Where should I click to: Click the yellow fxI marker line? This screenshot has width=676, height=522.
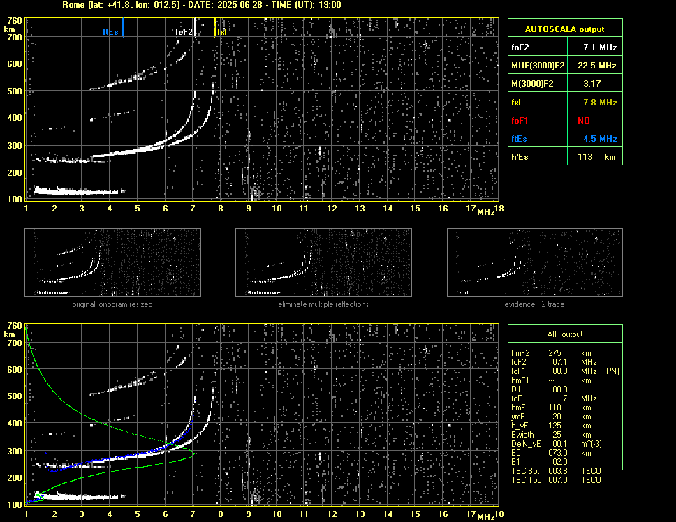(214, 27)
